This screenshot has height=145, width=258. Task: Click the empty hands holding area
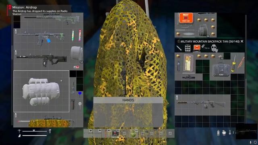[x=128, y=115]
